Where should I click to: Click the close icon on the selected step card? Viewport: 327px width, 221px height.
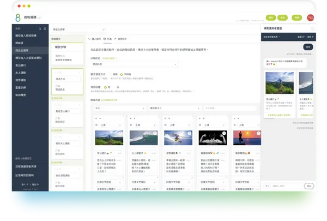tap(80, 73)
